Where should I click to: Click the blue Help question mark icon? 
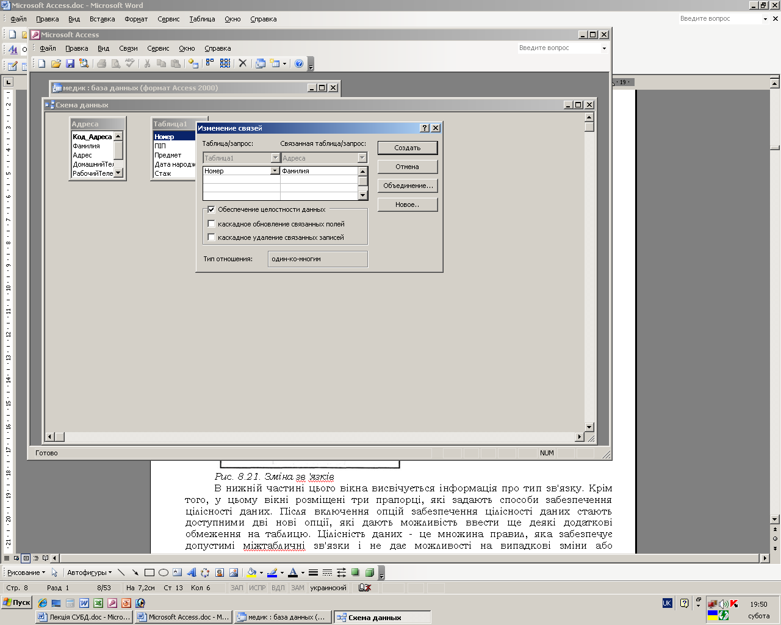[x=299, y=63]
